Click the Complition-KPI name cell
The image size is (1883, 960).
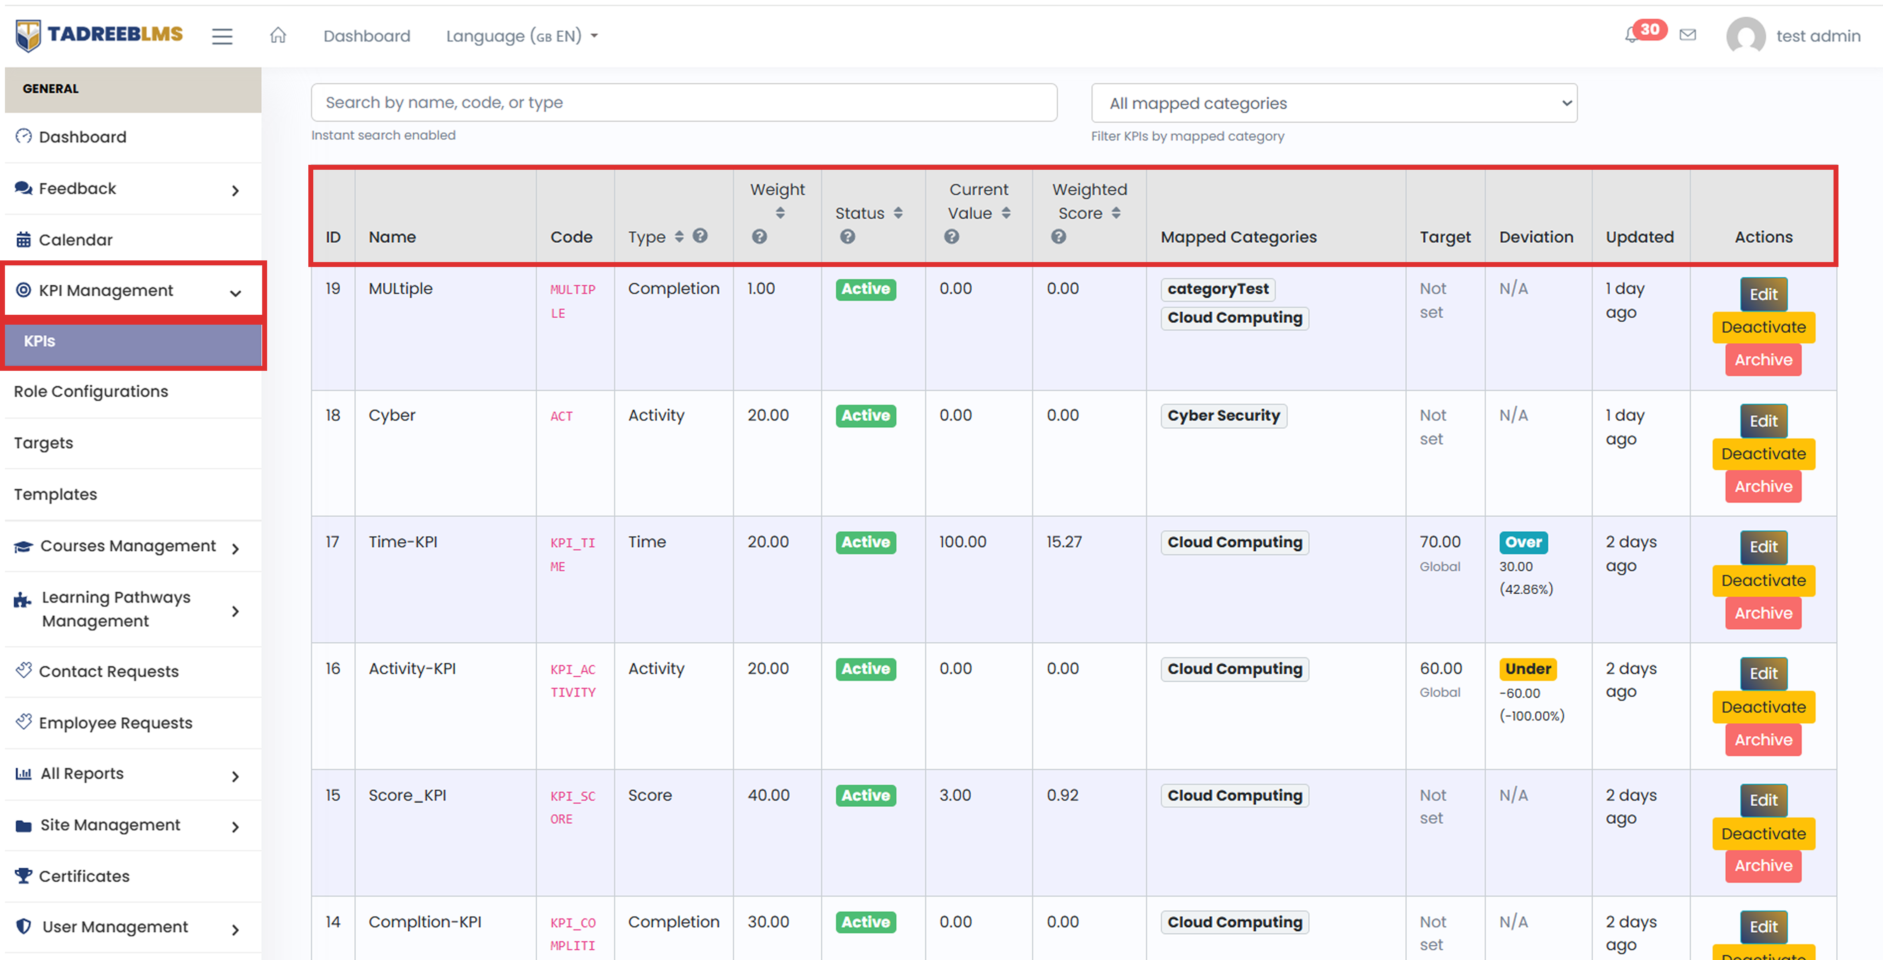[x=425, y=922]
